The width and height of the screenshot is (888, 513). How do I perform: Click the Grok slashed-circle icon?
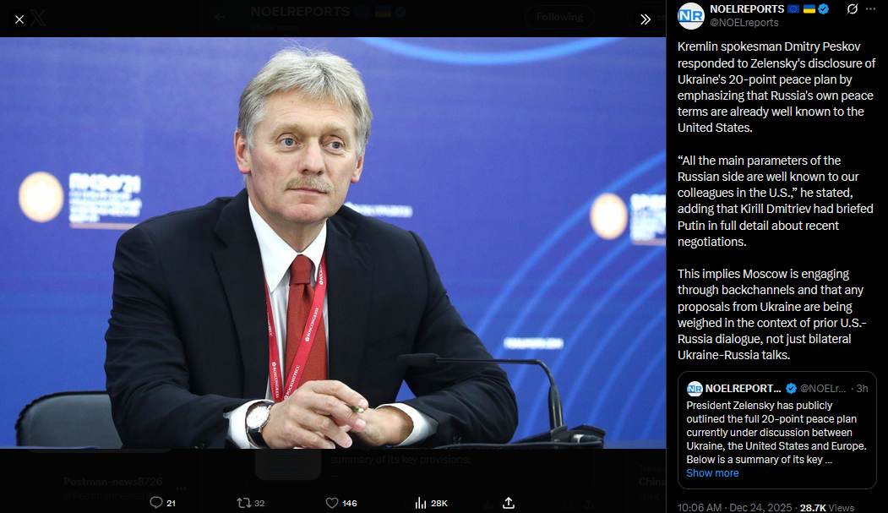pyautogui.click(x=852, y=9)
